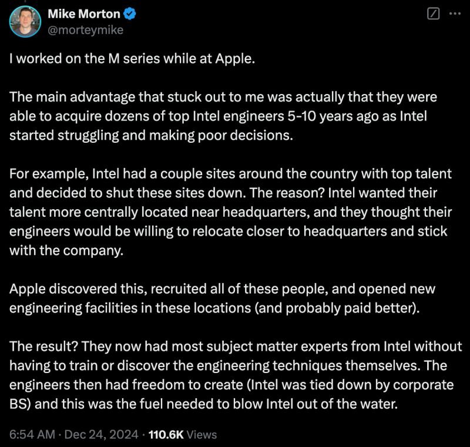Click the "(and probably paid better)" parenthetical
The width and height of the screenshot is (470, 447).
(337, 308)
